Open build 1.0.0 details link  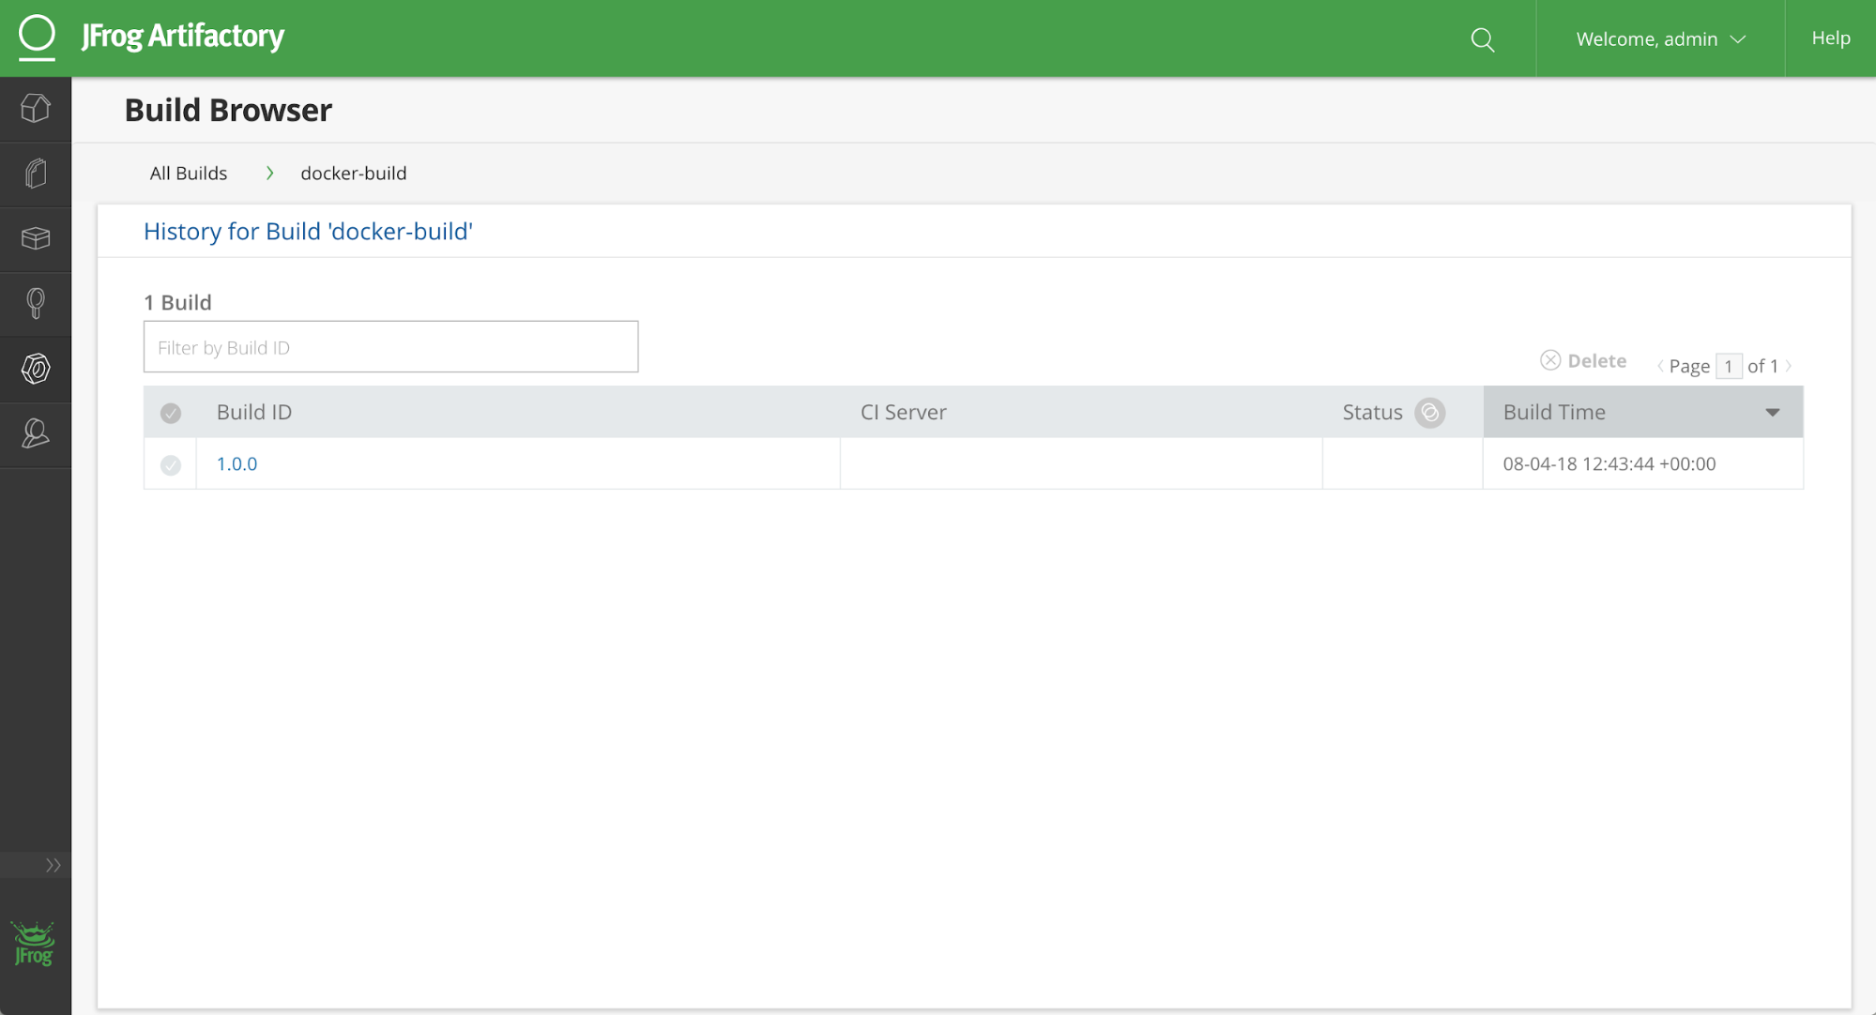pyautogui.click(x=236, y=463)
